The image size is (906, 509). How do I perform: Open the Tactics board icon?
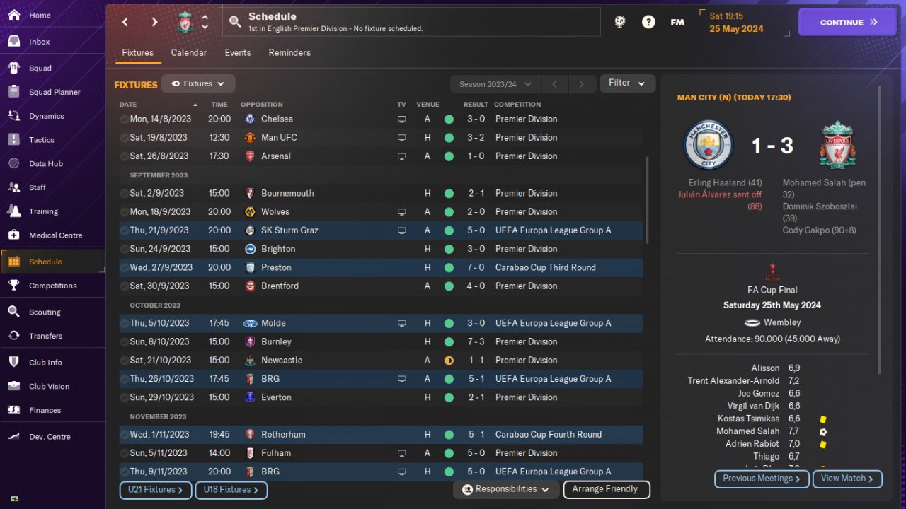[13, 140]
